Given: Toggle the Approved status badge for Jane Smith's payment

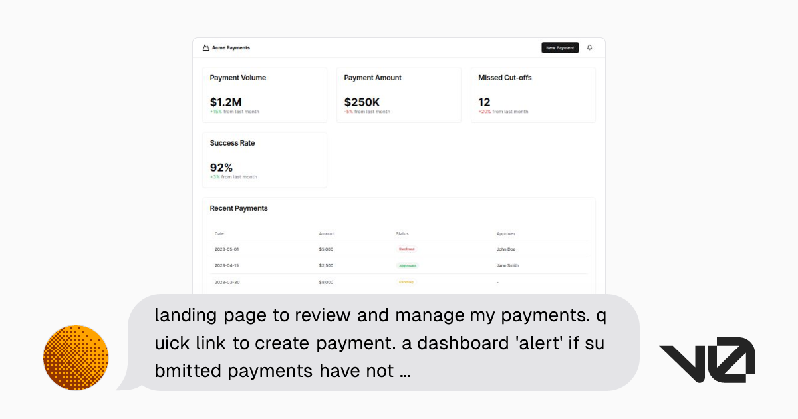Looking at the screenshot, I should pyautogui.click(x=407, y=265).
